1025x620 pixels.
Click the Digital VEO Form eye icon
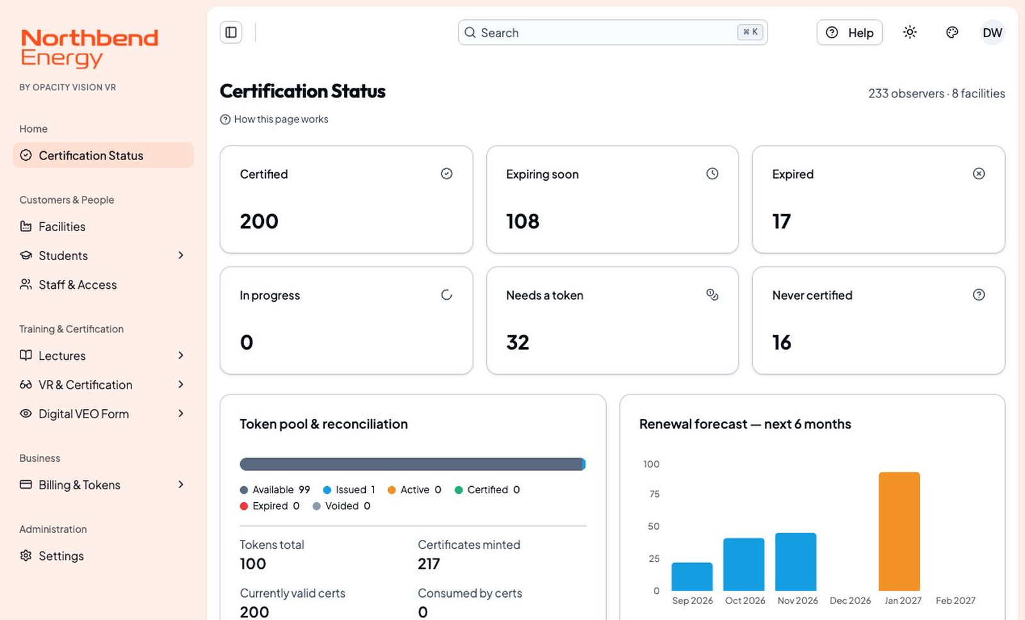(26, 413)
